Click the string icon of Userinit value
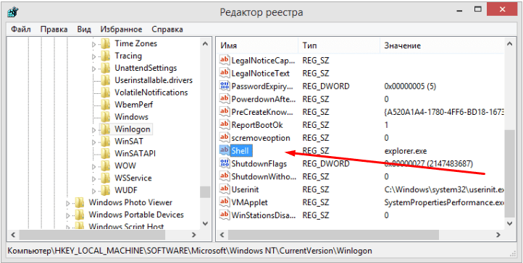The image size is (523, 263). click(225, 189)
